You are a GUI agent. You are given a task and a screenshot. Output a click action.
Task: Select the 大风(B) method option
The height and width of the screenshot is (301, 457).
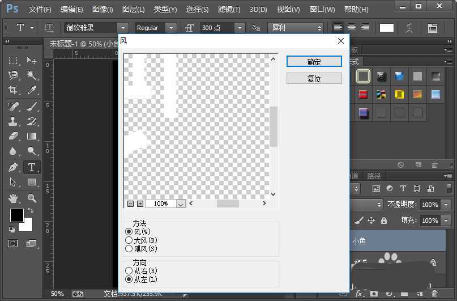(129, 240)
